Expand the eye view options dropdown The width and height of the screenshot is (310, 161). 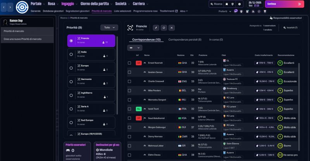(135, 47)
